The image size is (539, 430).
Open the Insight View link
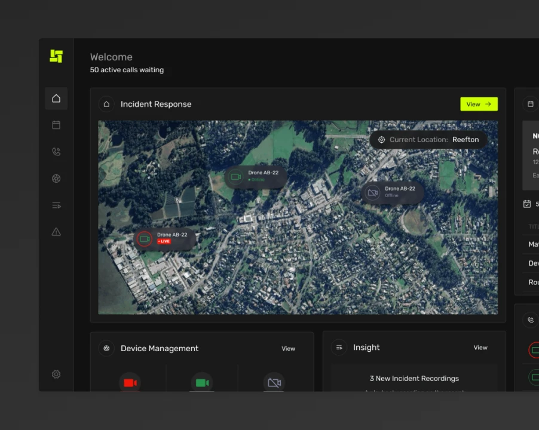[480, 348]
